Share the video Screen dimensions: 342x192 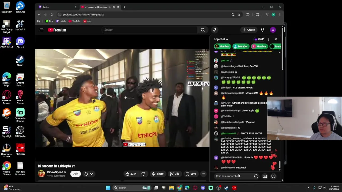tap(158, 174)
